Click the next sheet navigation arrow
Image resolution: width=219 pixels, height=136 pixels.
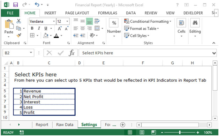pos(19,124)
